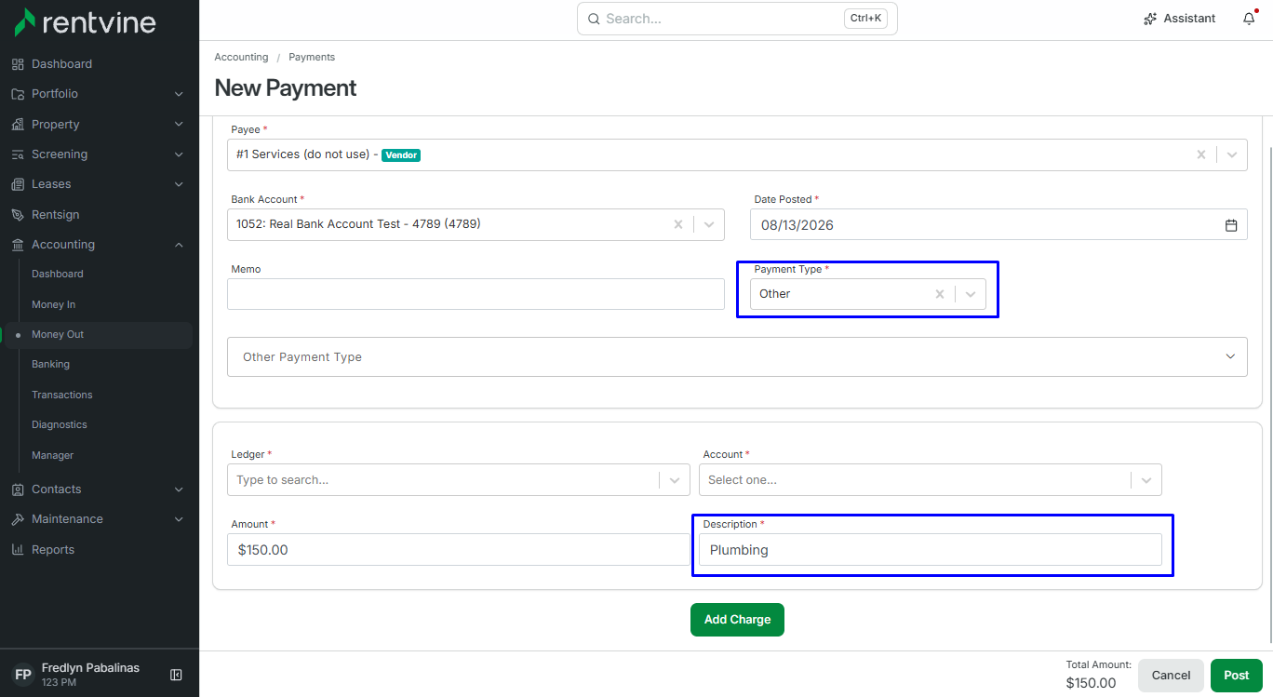
Task: Click the Maintenance tools icon
Action: click(18, 519)
